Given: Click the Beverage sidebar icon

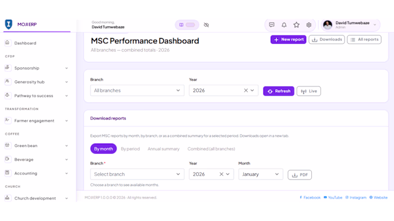Looking at the screenshot, I should click(x=7, y=159).
